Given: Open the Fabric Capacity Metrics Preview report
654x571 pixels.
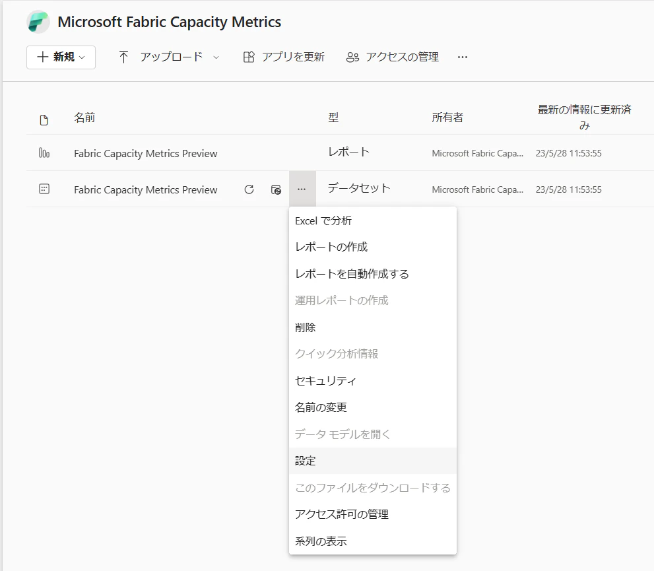Looking at the screenshot, I should point(146,154).
